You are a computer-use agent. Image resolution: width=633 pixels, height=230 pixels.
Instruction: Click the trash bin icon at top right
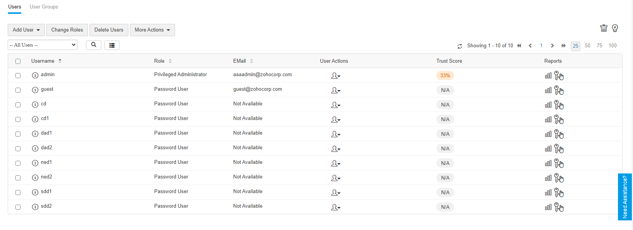click(603, 28)
